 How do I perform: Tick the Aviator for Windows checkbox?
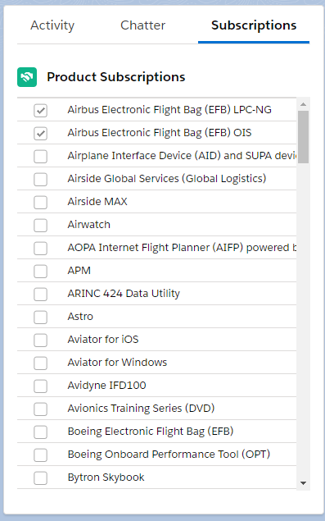tap(40, 363)
